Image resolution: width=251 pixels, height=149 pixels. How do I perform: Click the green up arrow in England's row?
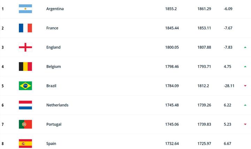245,47
